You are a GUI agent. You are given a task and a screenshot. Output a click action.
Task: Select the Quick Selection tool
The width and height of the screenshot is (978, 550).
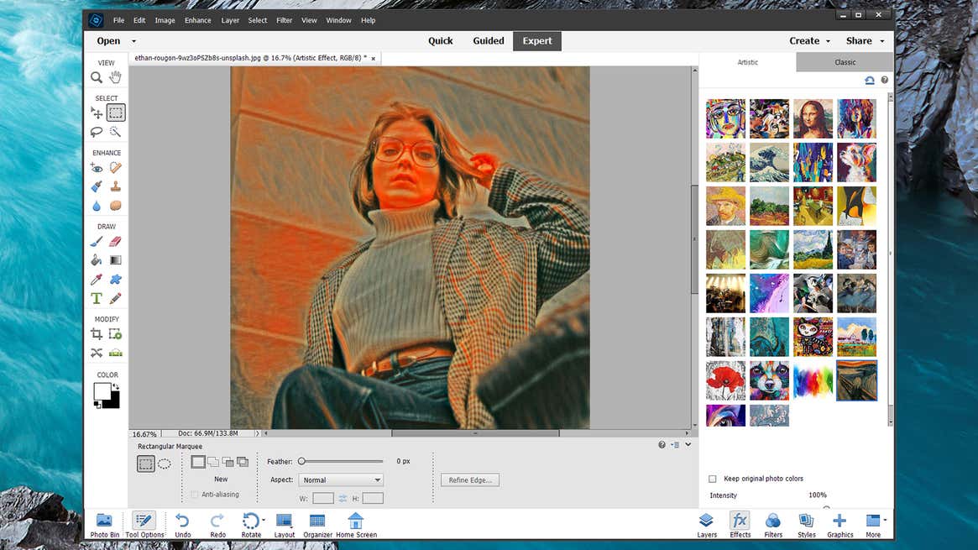[x=115, y=132]
